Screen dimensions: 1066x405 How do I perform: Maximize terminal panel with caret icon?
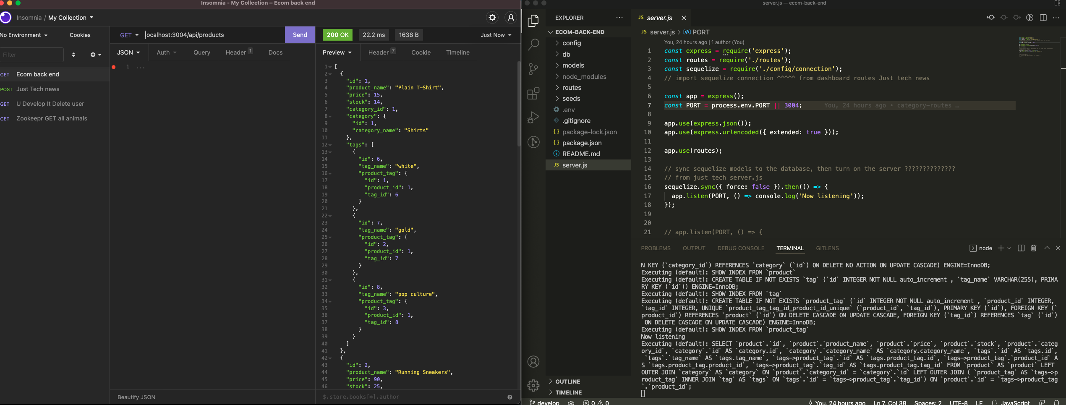click(x=1047, y=248)
